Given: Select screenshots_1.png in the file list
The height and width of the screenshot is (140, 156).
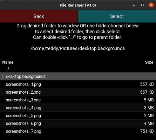Looking at the screenshot, I should (x=78, y=84).
